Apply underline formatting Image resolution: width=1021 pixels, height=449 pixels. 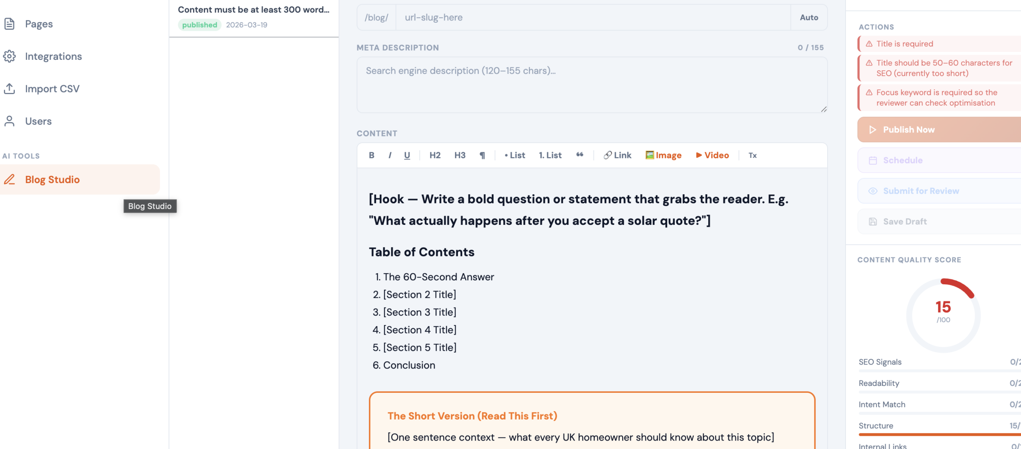(407, 155)
